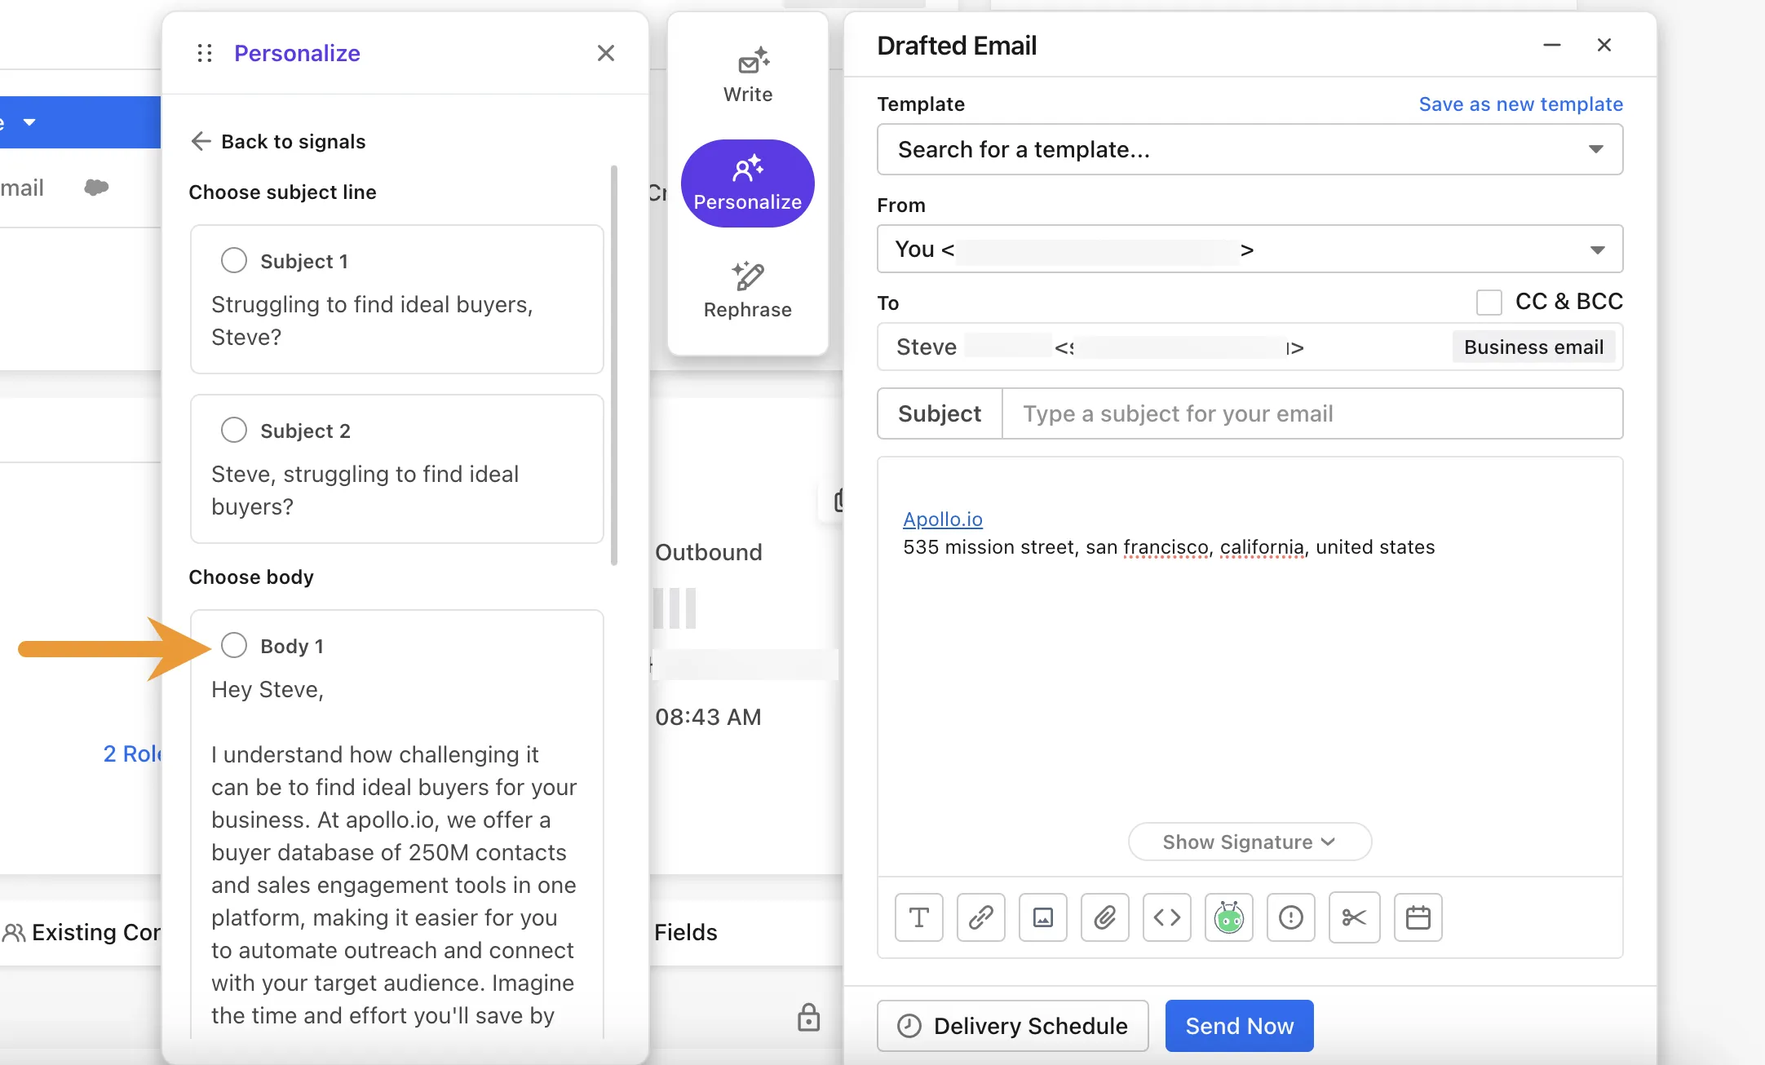Click the calendar/schedule insert icon

[x=1418, y=917]
